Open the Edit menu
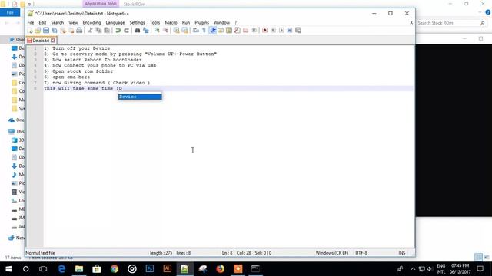 (x=42, y=22)
